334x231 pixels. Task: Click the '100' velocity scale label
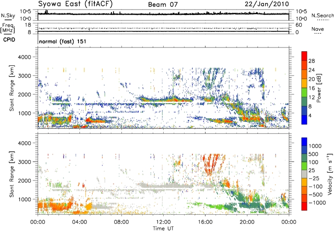pyautogui.click(x=314, y=162)
